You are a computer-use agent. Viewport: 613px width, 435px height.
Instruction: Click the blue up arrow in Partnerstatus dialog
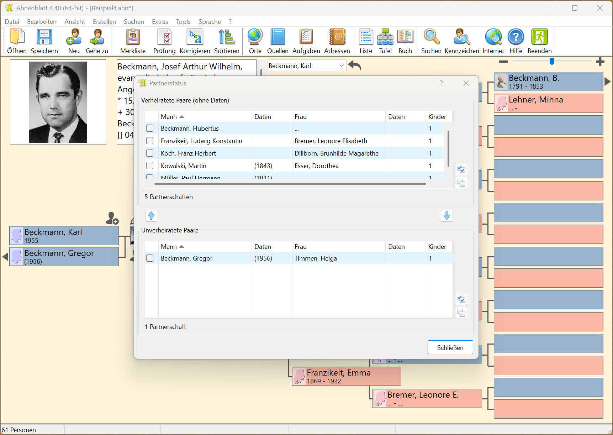pyautogui.click(x=151, y=216)
